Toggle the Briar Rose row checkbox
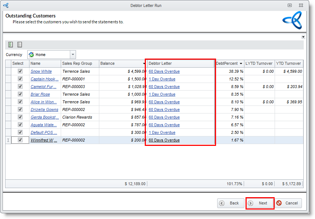The image size is (315, 219). click(x=20, y=94)
